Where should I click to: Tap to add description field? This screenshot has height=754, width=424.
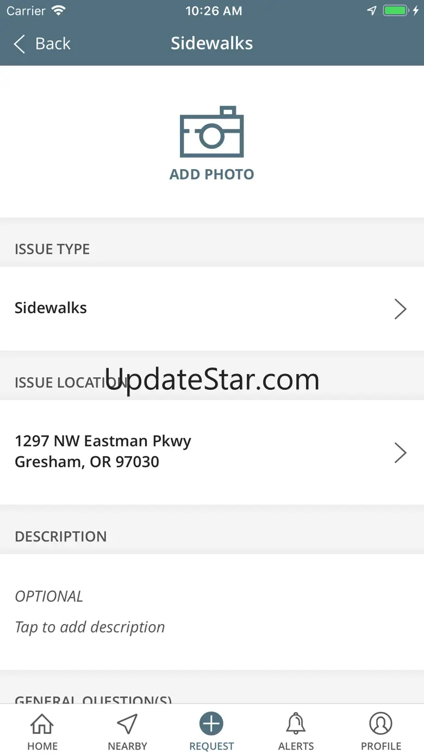212,612
